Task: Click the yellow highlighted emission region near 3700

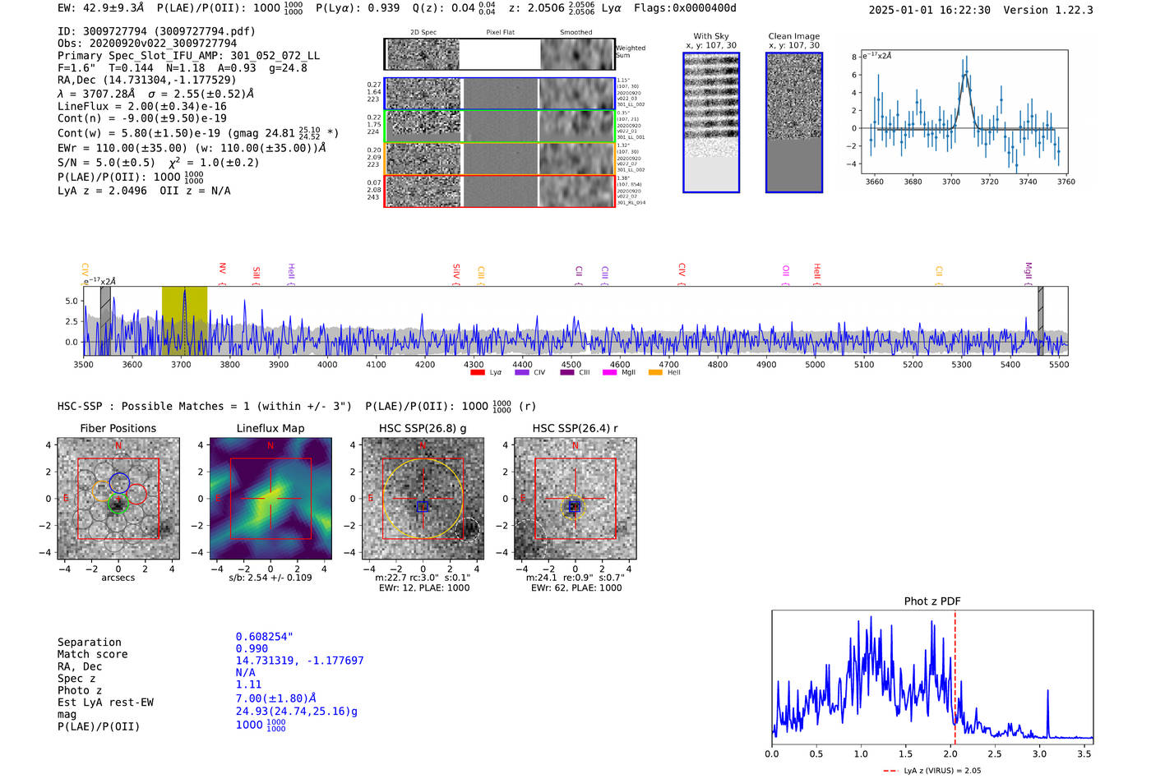Action: pos(184,320)
